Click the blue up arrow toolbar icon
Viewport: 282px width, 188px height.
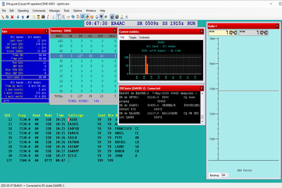pyautogui.click(x=23, y=17)
